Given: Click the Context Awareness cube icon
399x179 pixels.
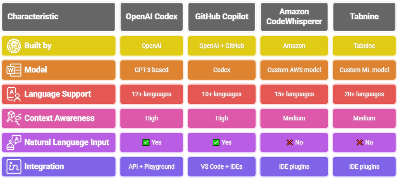Looking at the screenshot, I should point(14,118).
